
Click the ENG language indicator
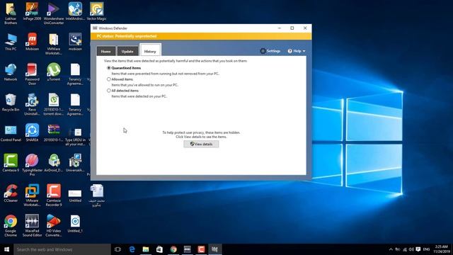(426, 249)
